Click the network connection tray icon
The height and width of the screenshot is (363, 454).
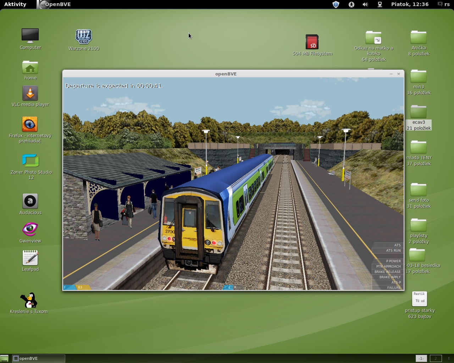[380, 4]
